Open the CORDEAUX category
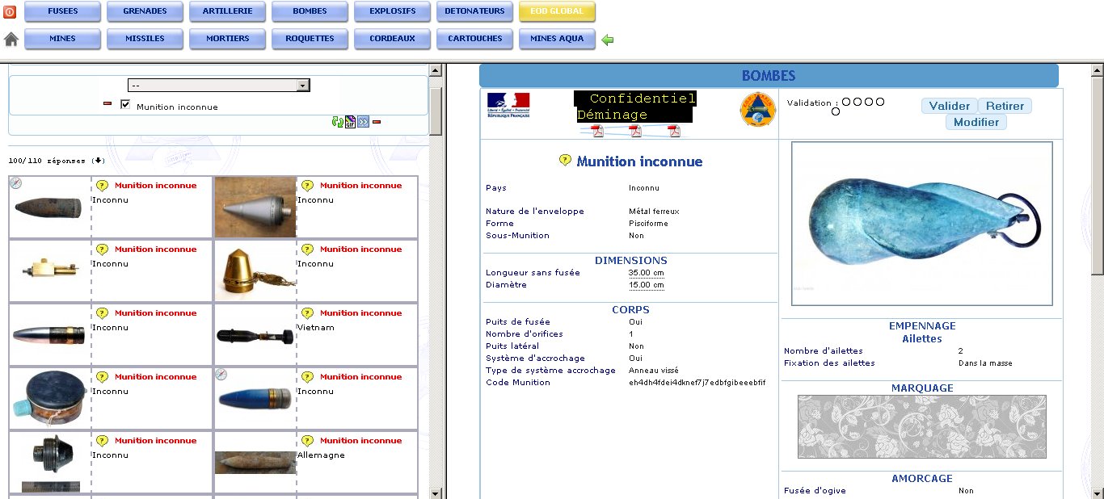Image resolution: width=1104 pixels, height=499 pixels. [x=392, y=39]
